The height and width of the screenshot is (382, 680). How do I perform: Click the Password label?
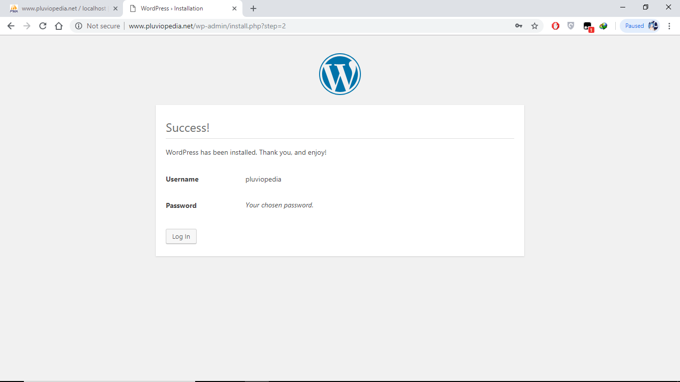pos(181,205)
